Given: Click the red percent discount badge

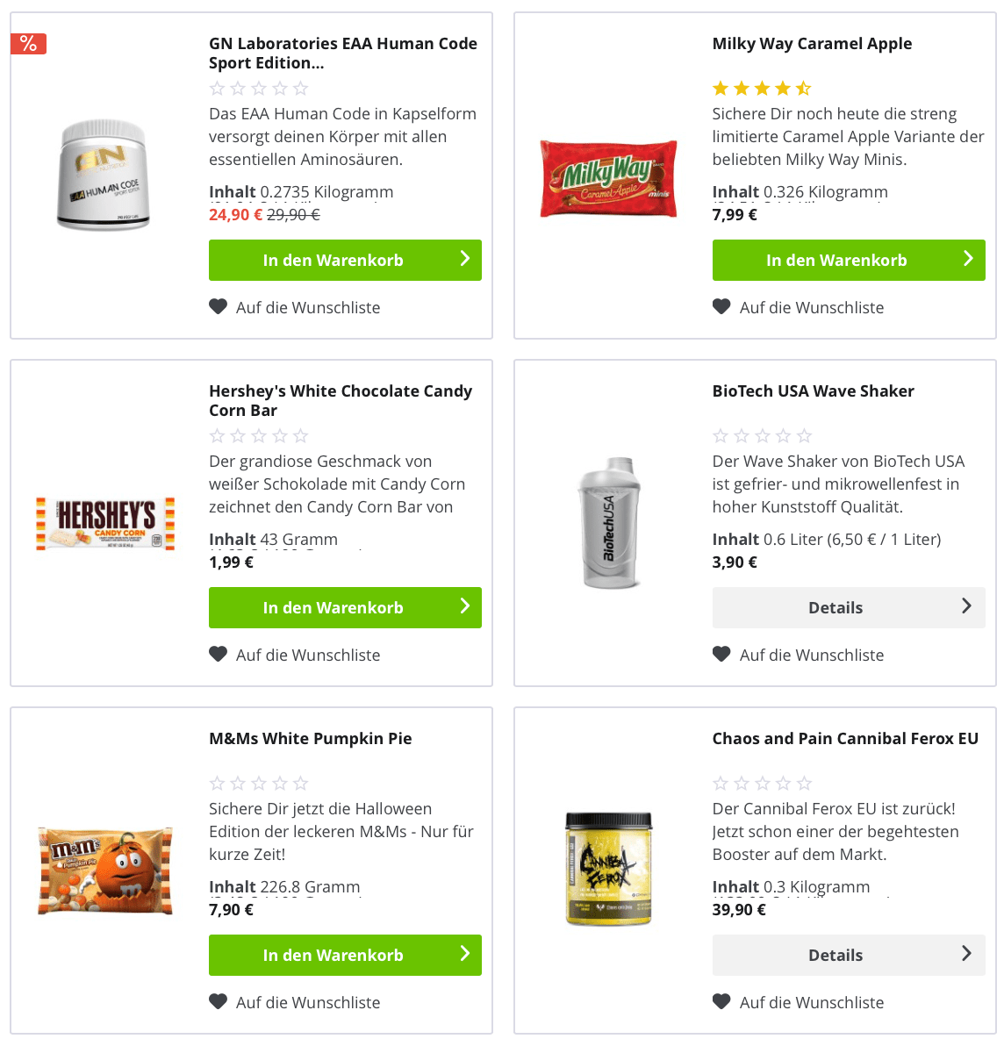Looking at the screenshot, I should click(28, 44).
